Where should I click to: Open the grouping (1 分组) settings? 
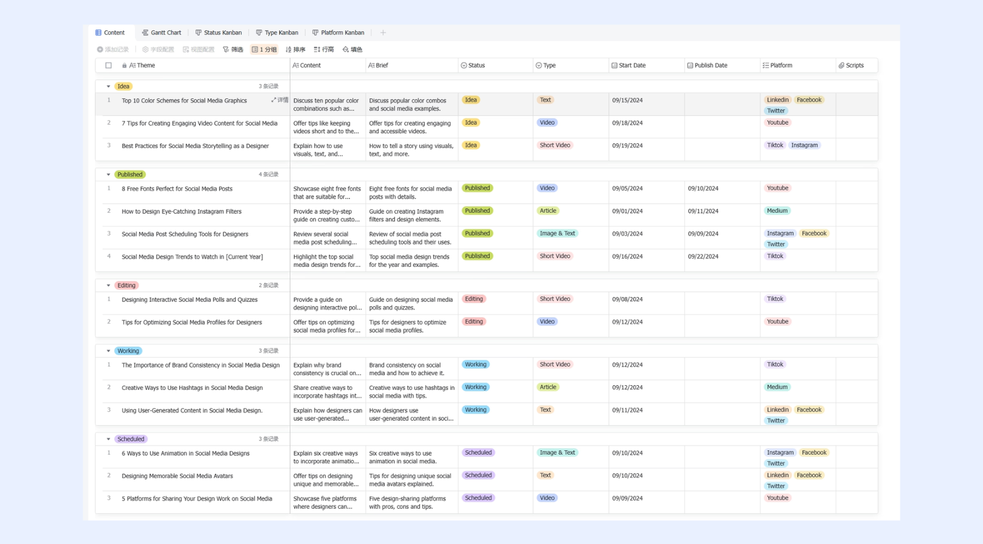264,50
